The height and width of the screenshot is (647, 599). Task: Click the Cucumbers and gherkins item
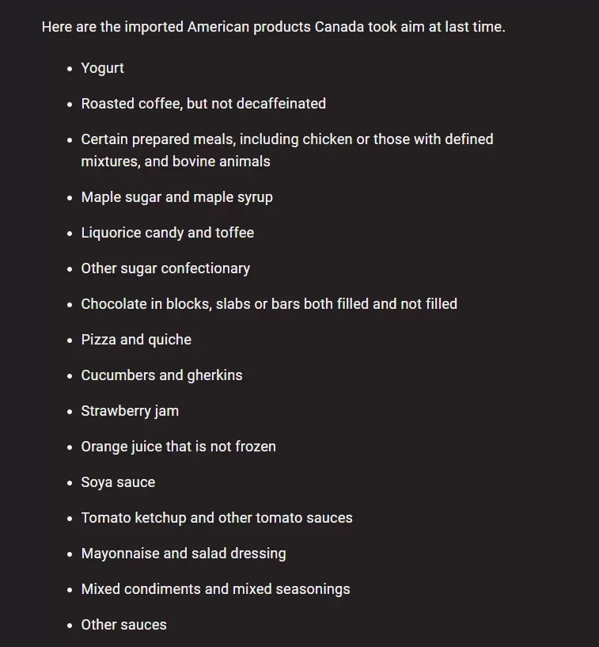pyautogui.click(x=161, y=375)
